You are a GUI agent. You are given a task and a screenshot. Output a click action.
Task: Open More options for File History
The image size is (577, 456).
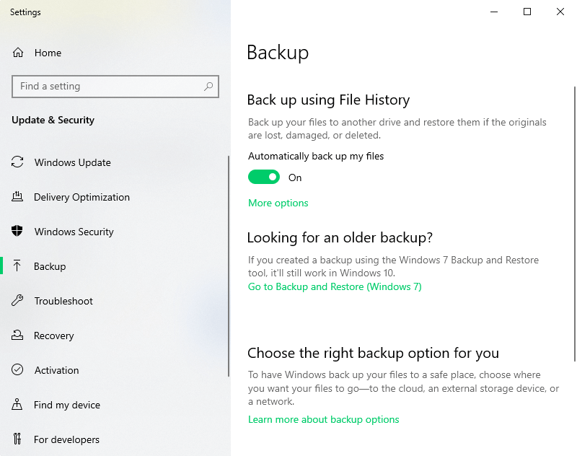click(278, 203)
